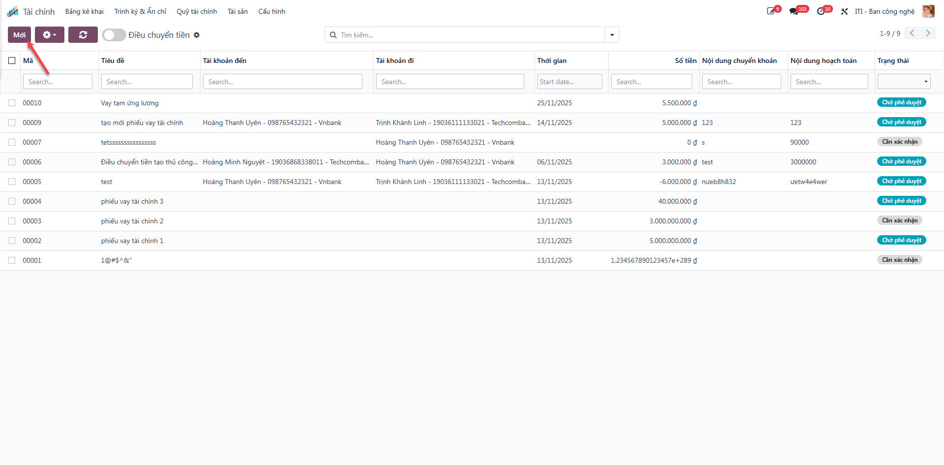Viewport: 944px width, 465px height.
Task: Click the Mới button to create a record
Action: [20, 35]
